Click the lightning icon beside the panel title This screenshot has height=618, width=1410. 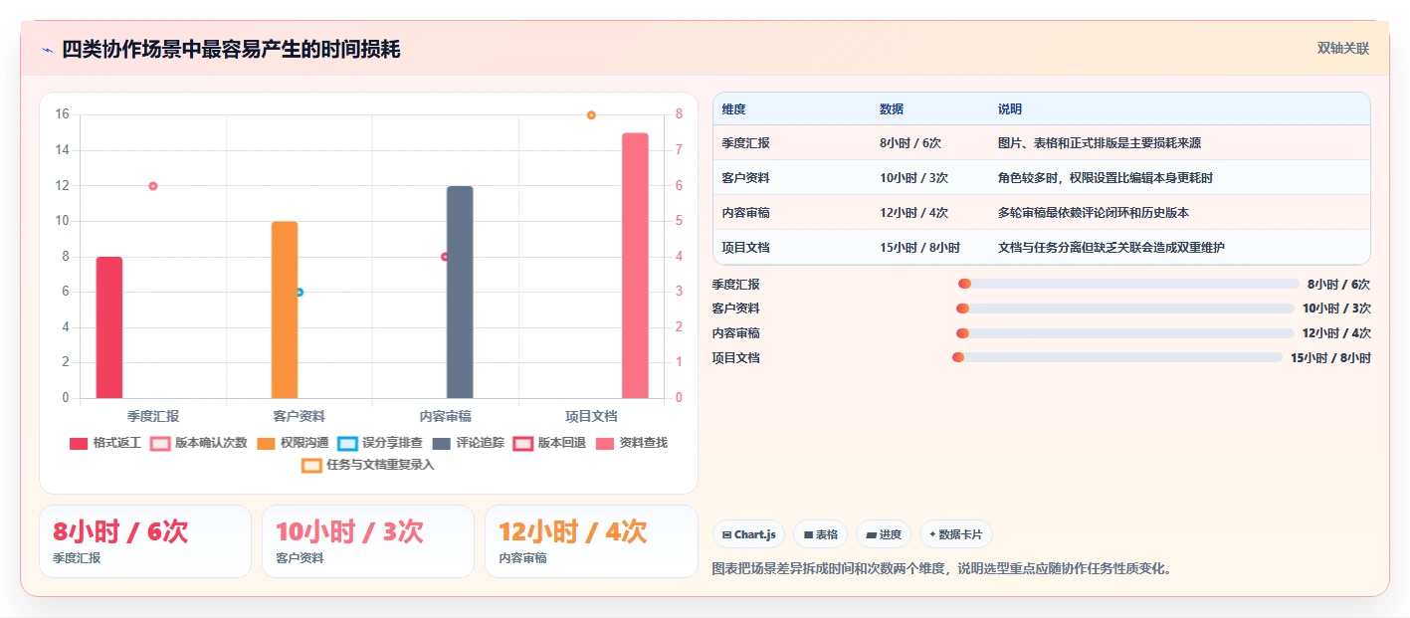(x=47, y=50)
